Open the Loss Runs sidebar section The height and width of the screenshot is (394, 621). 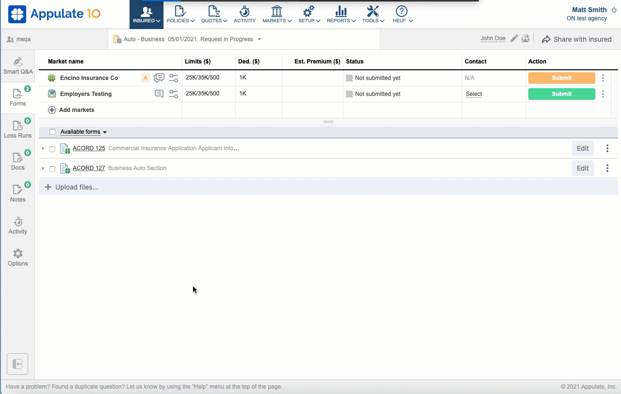(18, 130)
